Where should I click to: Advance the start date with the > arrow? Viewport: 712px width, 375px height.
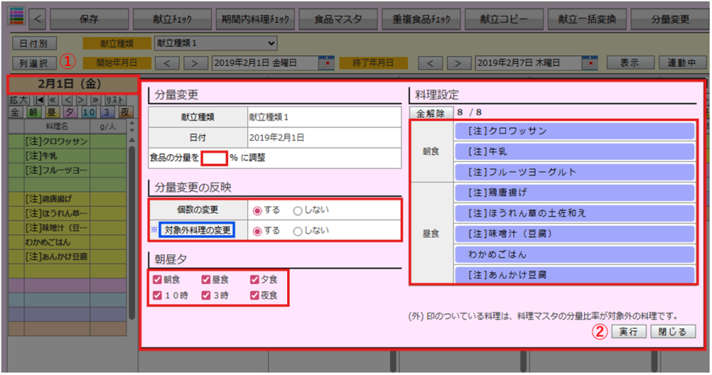click(x=195, y=63)
